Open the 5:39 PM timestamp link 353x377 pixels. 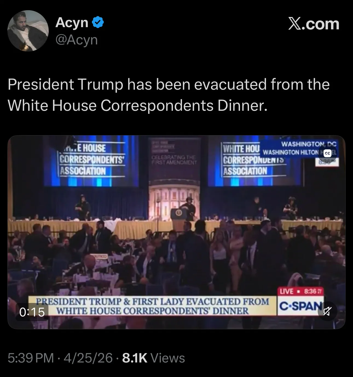[x=31, y=358]
